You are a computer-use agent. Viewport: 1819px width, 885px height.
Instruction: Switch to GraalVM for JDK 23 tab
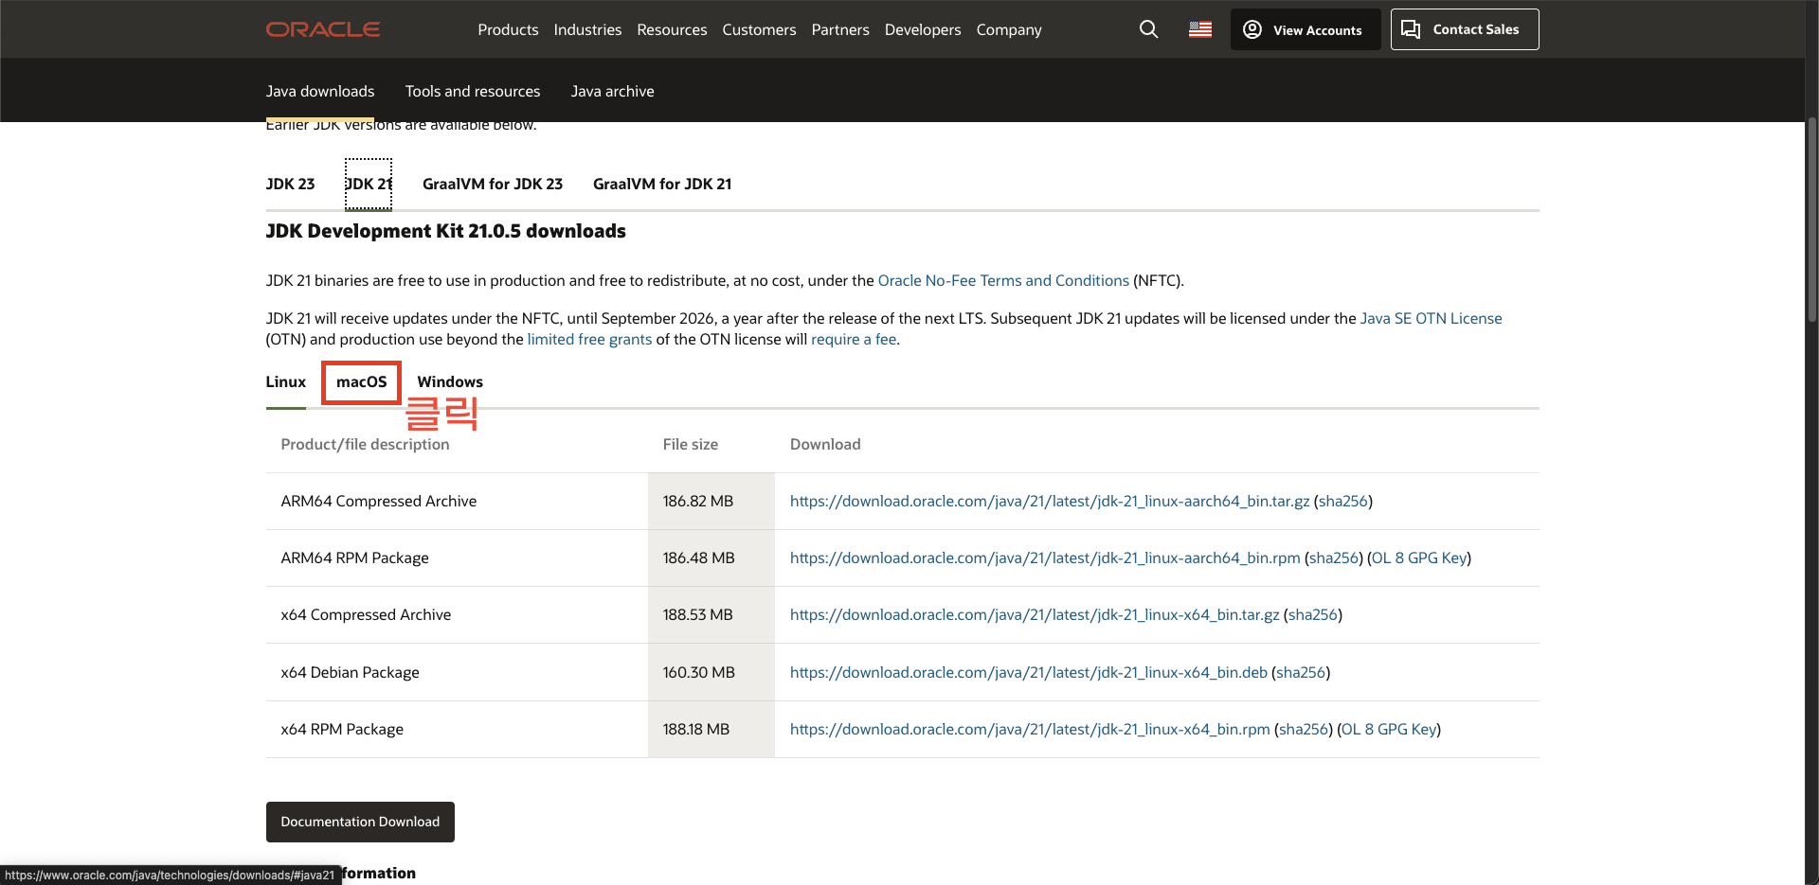point(493,184)
